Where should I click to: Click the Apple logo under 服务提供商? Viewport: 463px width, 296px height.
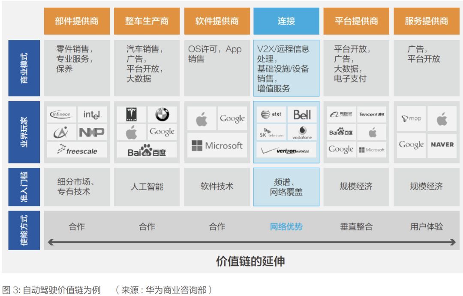coord(442,119)
